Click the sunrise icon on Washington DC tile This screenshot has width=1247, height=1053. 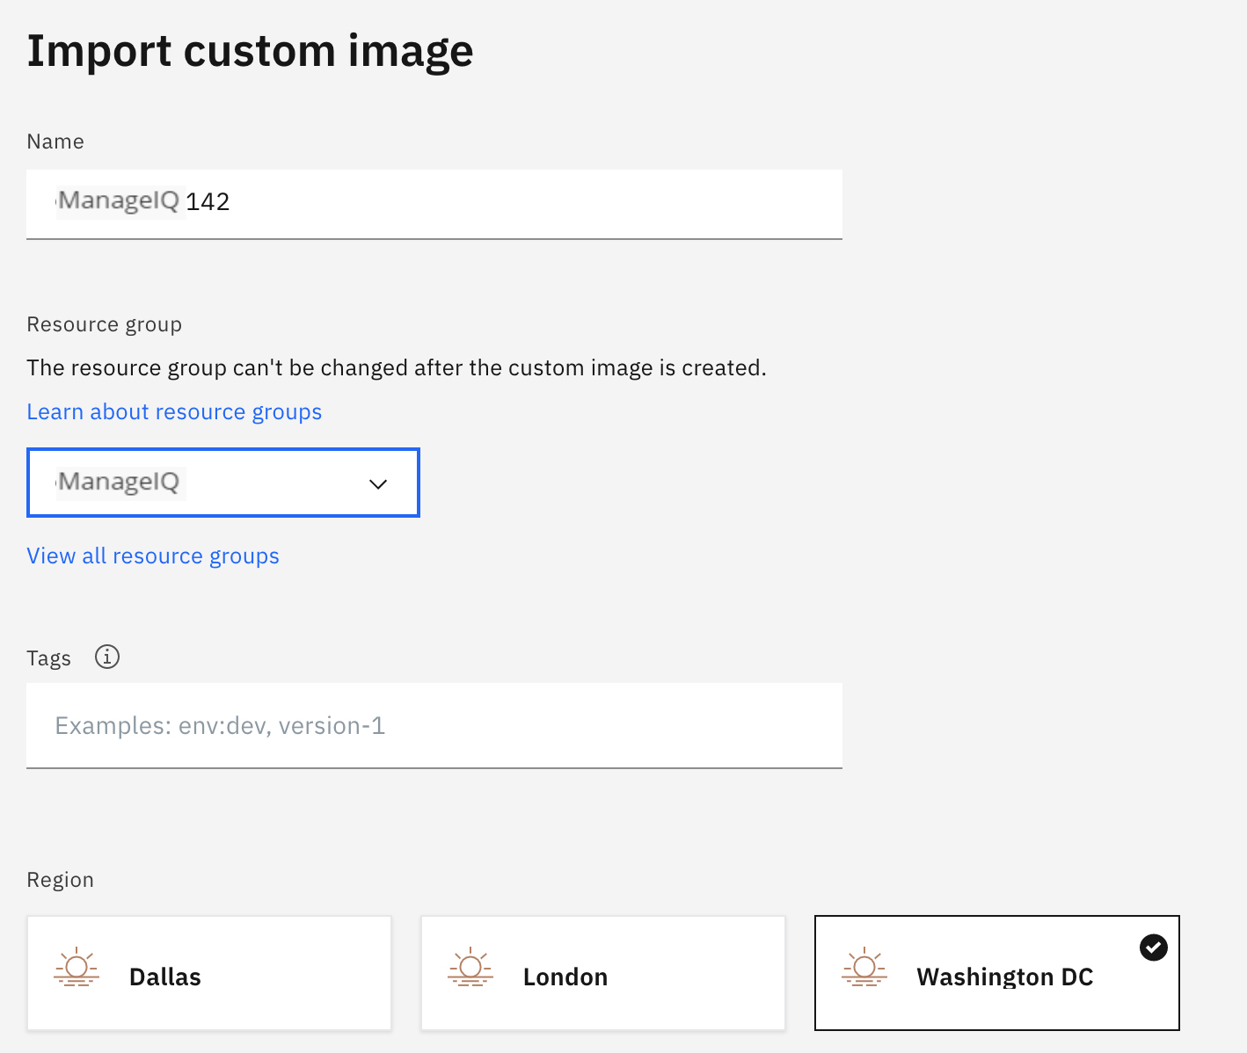pos(864,969)
